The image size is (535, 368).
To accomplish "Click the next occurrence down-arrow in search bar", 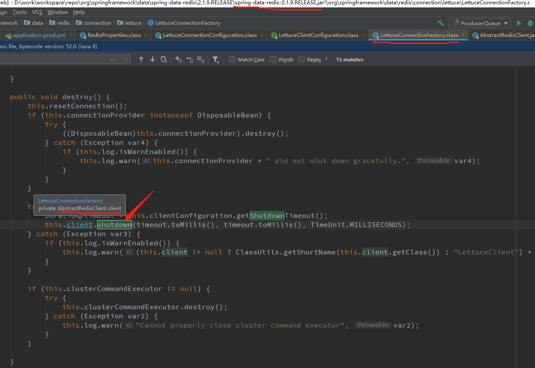I will point(152,59).
